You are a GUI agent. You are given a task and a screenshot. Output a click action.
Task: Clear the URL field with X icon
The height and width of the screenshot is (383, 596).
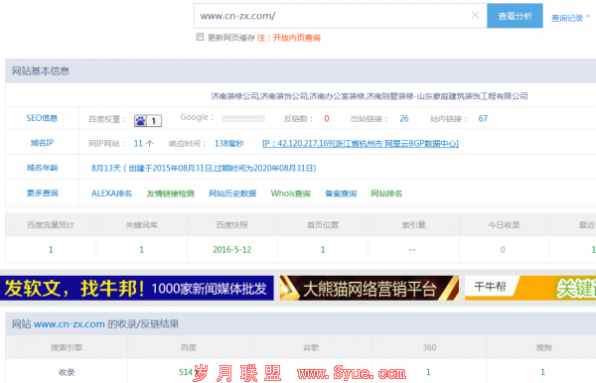click(475, 15)
